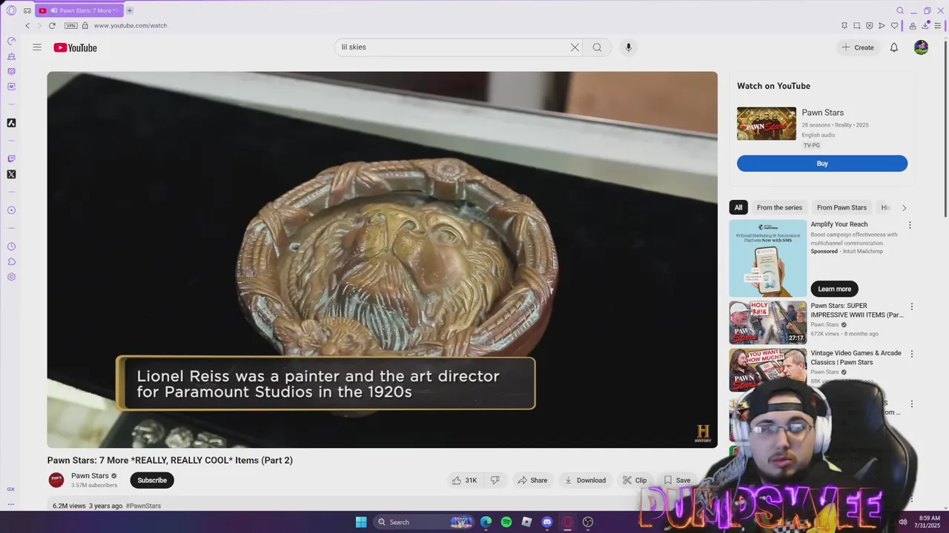Open the Windows Start menu
The width and height of the screenshot is (949, 533).
pos(361,522)
